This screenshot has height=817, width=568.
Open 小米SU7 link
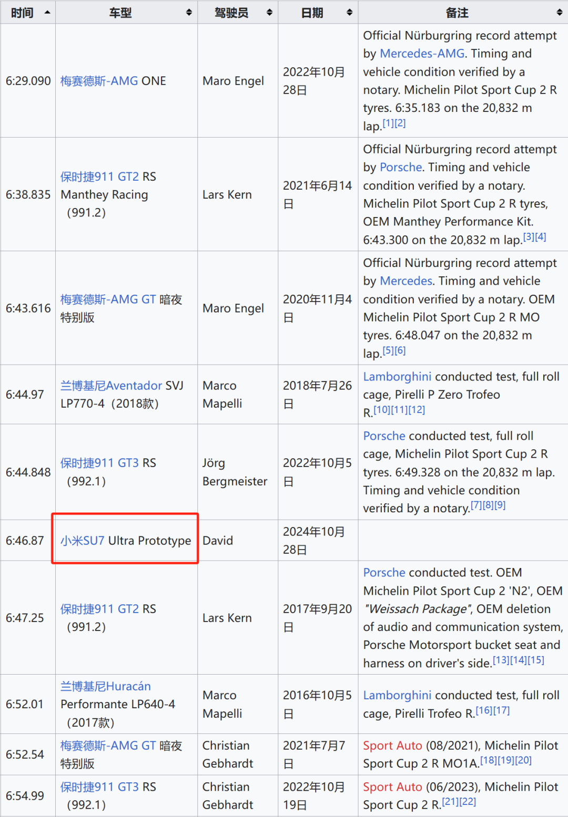coord(83,541)
